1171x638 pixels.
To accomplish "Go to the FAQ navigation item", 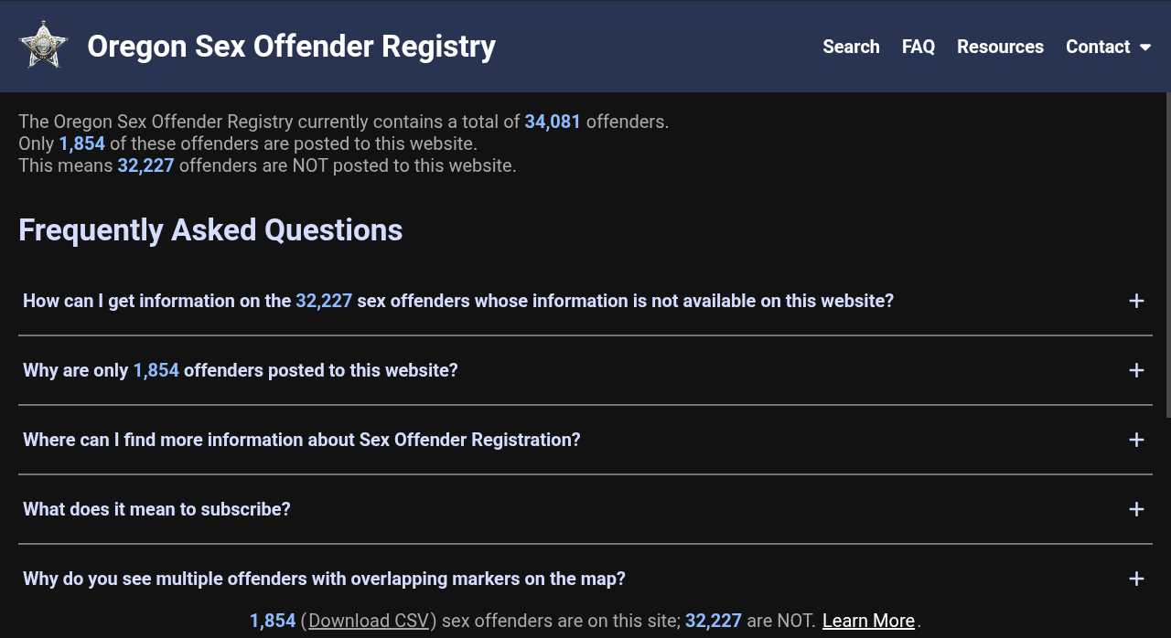I will 918,47.
